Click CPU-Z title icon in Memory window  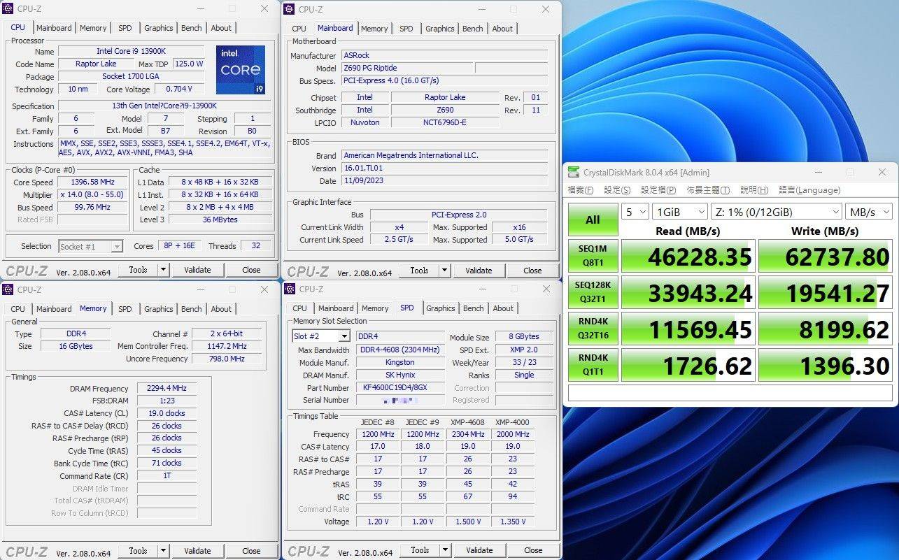coord(8,289)
